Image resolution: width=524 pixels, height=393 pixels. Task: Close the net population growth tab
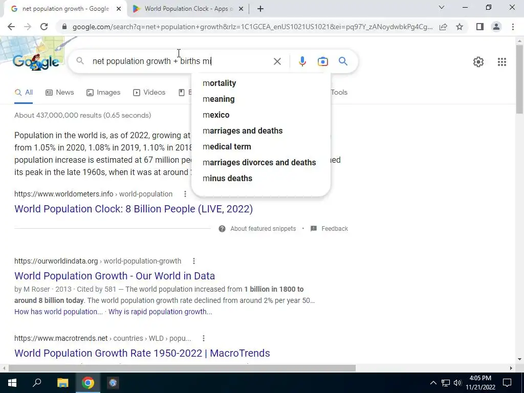coord(119,9)
